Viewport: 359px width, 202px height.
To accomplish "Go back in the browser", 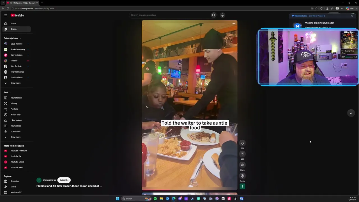I will (3, 8).
